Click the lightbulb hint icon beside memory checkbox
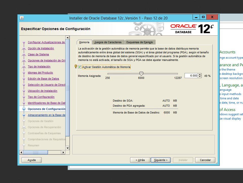Screen dimensions: 243x183 tap(76, 66)
